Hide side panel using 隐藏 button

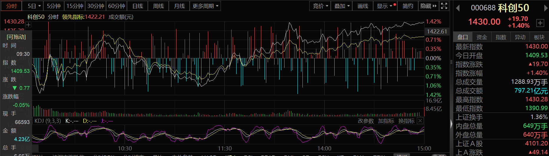(429, 6)
